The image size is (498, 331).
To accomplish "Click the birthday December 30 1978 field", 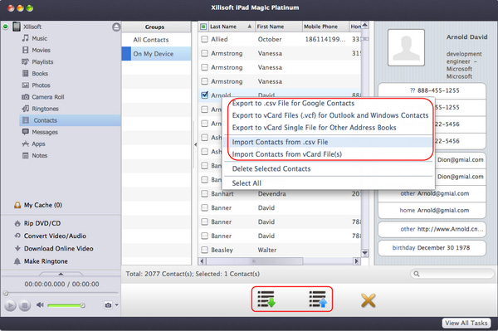I will pos(432,248).
